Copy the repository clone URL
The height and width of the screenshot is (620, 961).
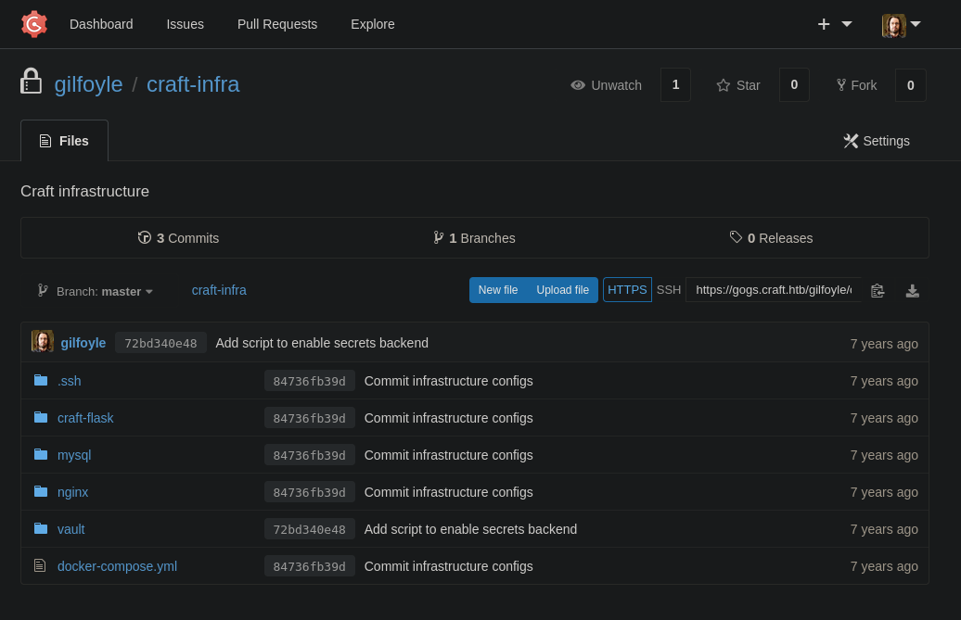(x=878, y=291)
